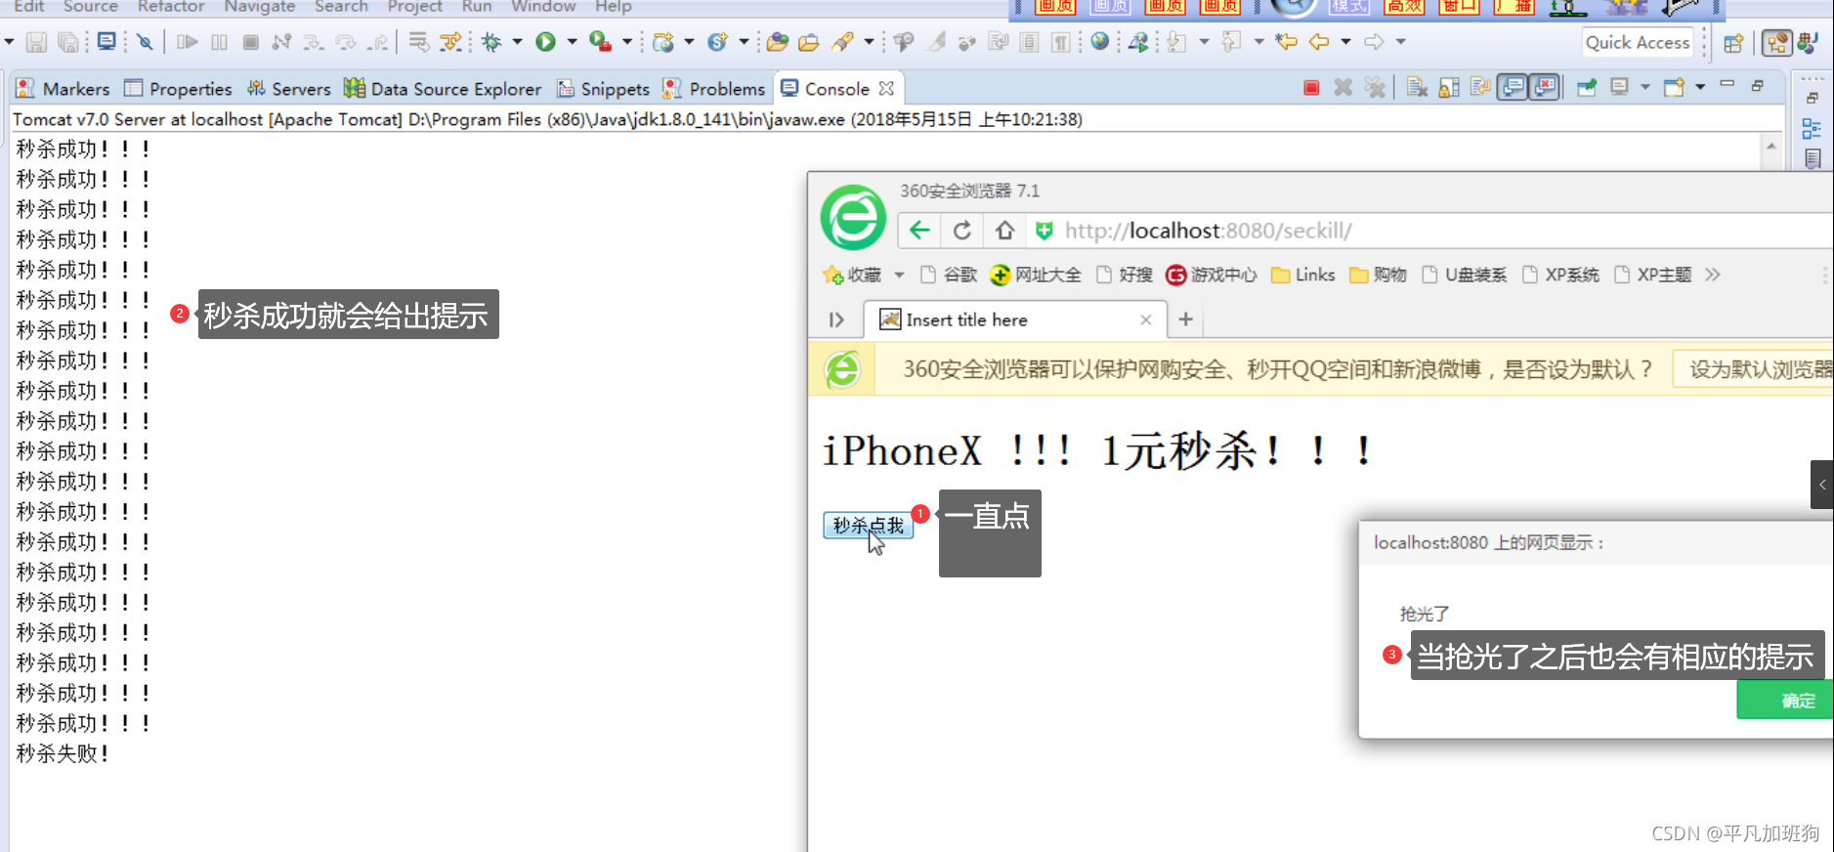Click the Remove All Terminated Launches icon
The height and width of the screenshot is (852, 1834).
pyautogui.click(x=1375, y=88)
